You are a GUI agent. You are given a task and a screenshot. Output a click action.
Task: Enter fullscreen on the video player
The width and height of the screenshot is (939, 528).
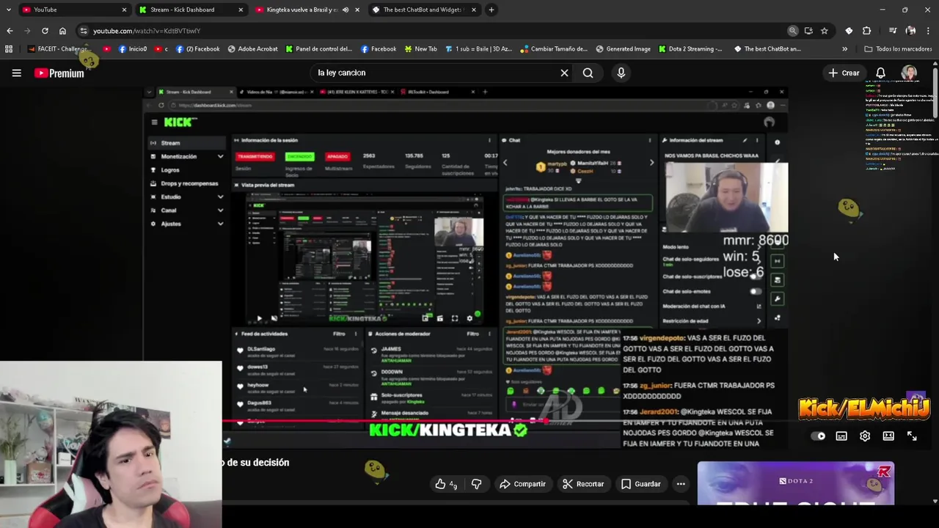point(912,436)
